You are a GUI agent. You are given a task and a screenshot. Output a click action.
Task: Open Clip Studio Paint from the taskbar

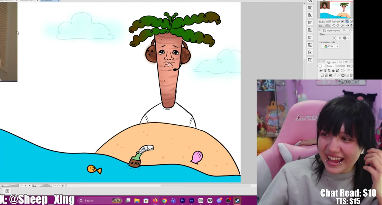(x=210, y=201)
